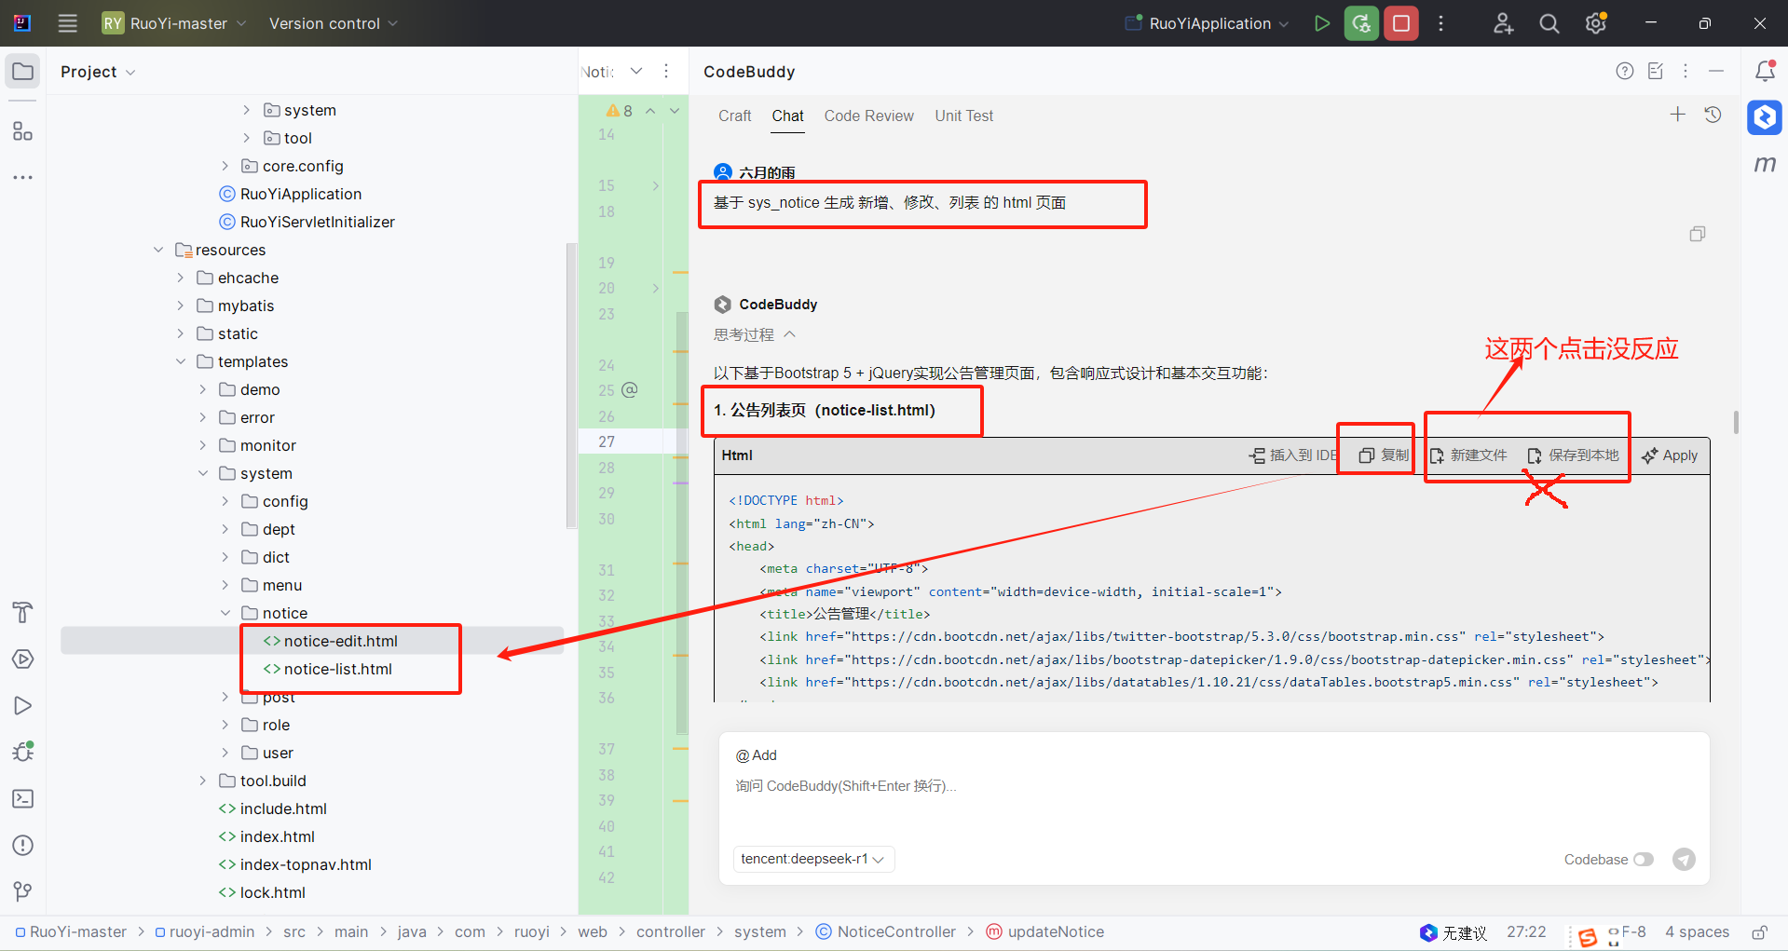The height and width of the screenshot is (951, 1788).
Task: Open more run actions (three dots)
Action: point(1440,23)
